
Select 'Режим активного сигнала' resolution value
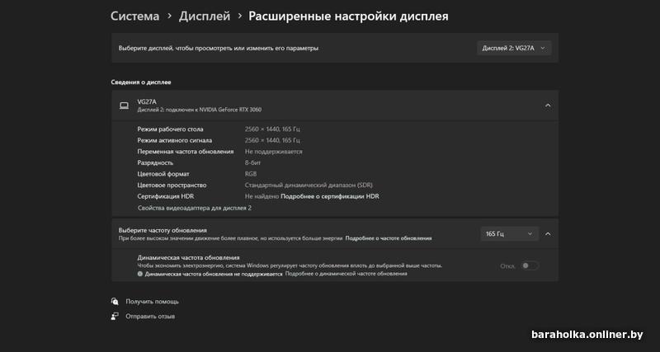pyautogui.click(x=272, y=140)
